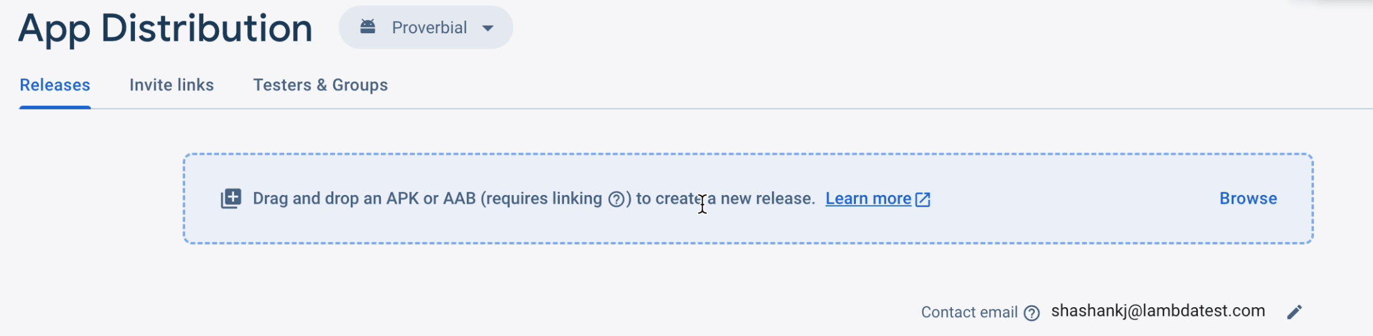
Task: Click the Browse button to select a file
Action: coord(1247,199)
